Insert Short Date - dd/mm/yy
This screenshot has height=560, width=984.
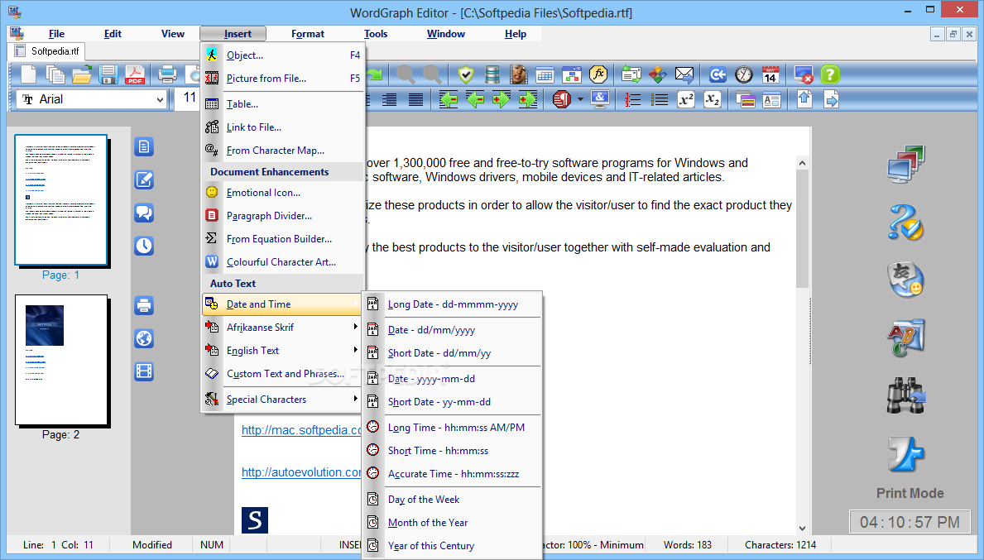(x=453, y=353)
